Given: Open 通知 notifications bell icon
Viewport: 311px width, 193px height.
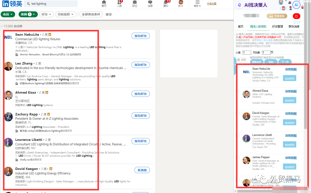Looking at the screenshot, I should 166,3.
